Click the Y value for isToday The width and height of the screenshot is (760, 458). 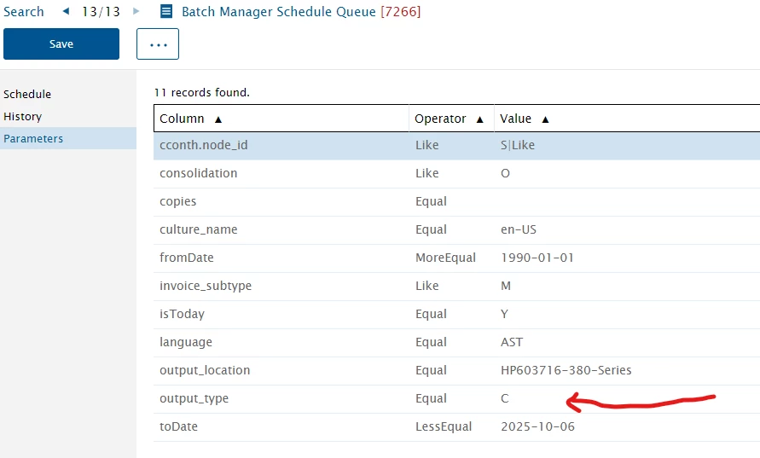[504, 314]
